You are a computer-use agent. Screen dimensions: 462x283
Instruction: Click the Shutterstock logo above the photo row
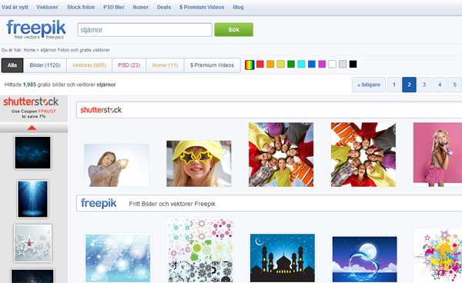101,110
